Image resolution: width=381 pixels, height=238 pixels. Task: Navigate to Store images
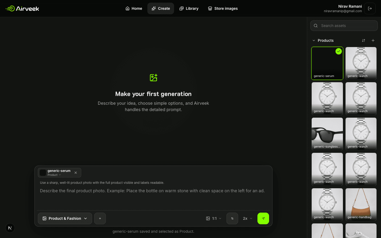223,8
